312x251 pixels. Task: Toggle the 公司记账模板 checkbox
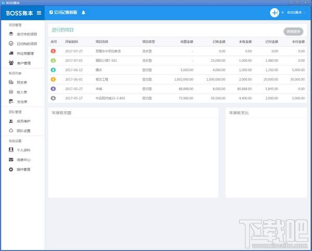[51, 12]
